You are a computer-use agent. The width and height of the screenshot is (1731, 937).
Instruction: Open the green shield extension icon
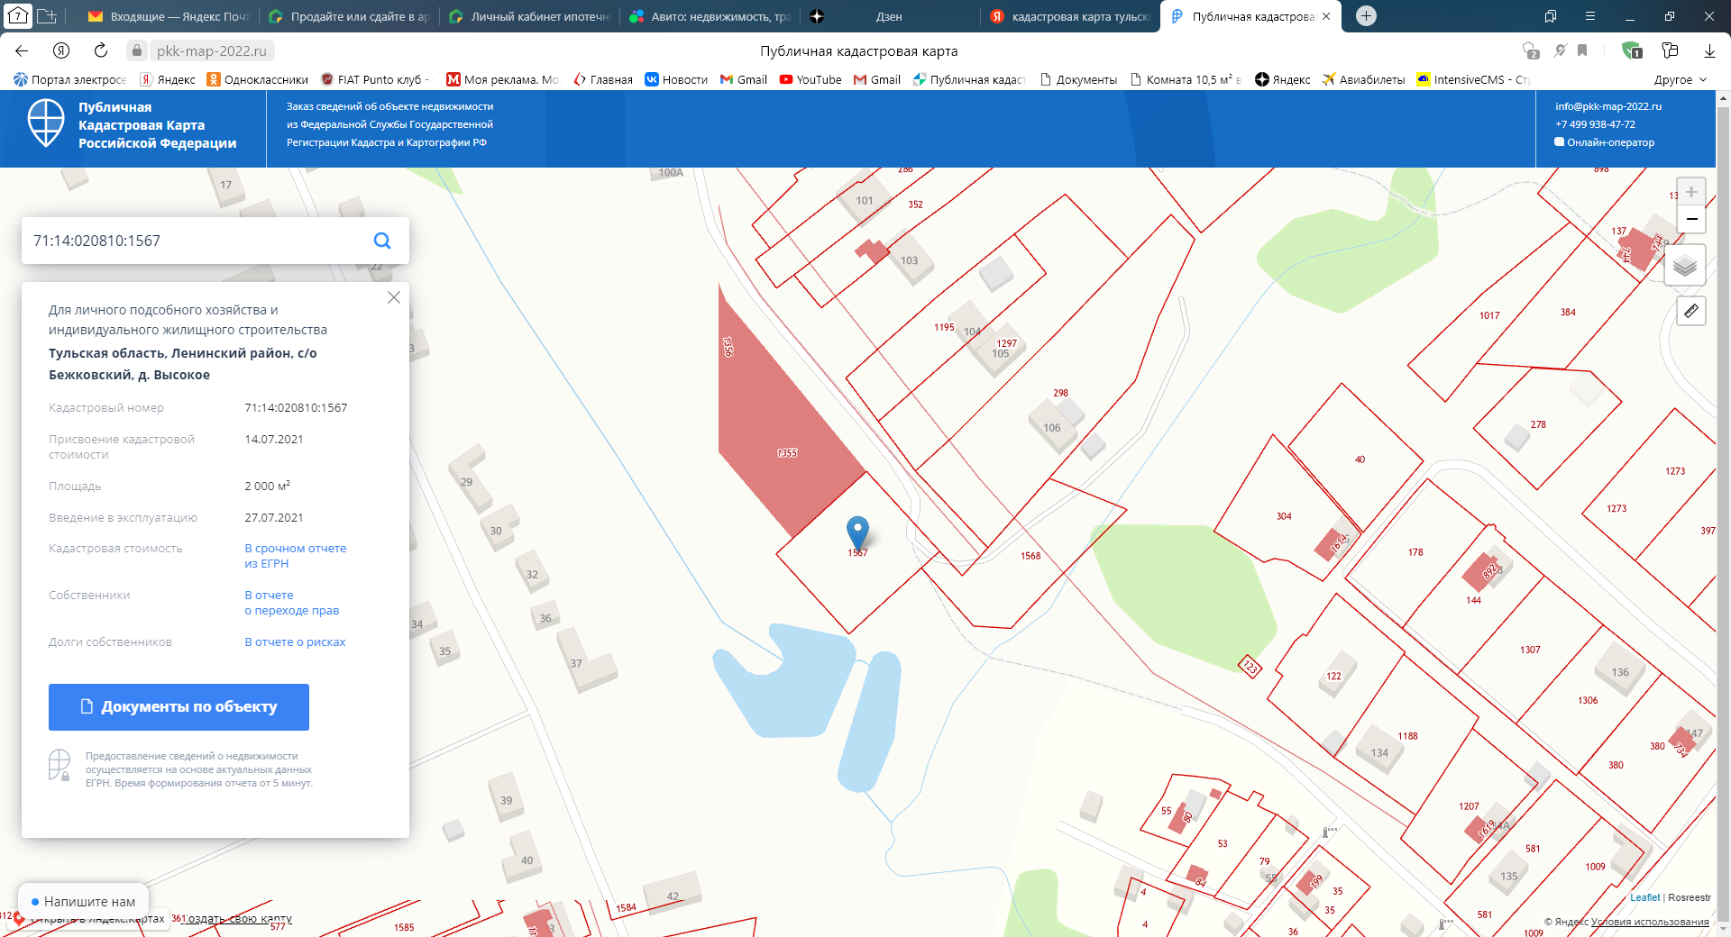point(1631,50)
